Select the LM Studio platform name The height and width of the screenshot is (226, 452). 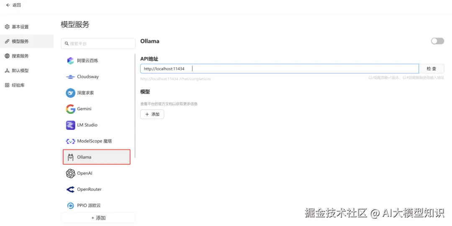(x=87, y=125)
